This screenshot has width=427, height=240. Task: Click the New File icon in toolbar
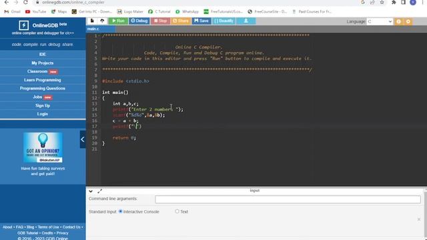tap(92, 21)
